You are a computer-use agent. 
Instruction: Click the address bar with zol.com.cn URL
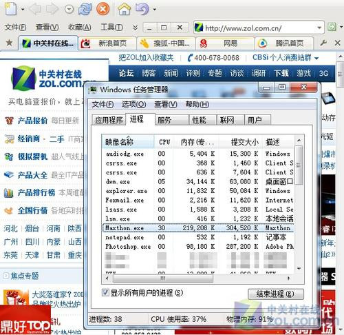click(x=258, y=28)
